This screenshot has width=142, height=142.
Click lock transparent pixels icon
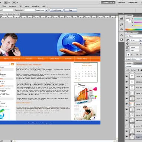[132, 70]
